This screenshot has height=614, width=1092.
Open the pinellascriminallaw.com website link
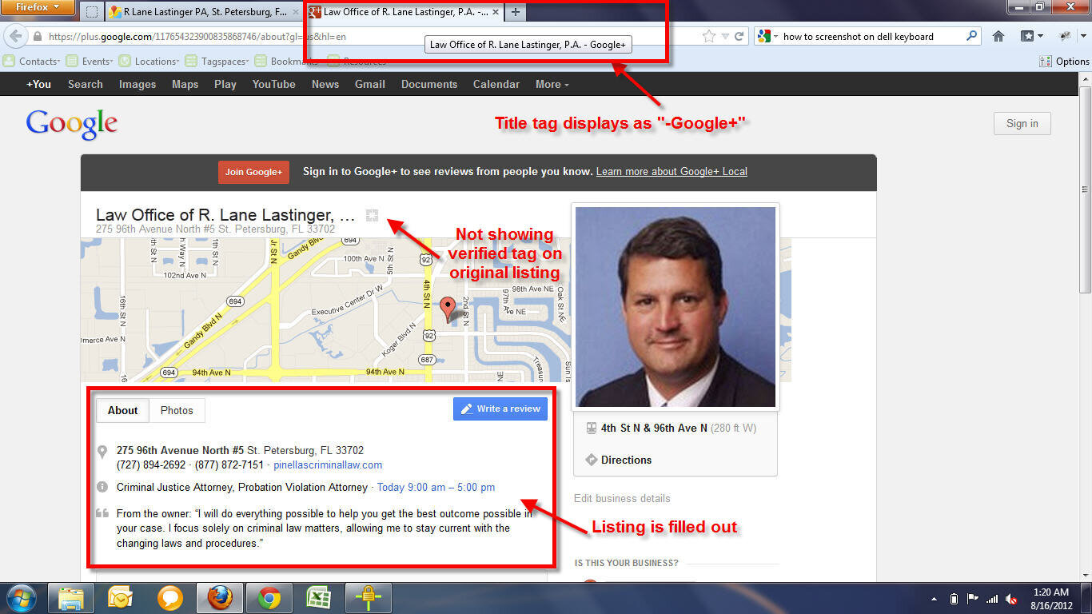[x=328, y=464]
